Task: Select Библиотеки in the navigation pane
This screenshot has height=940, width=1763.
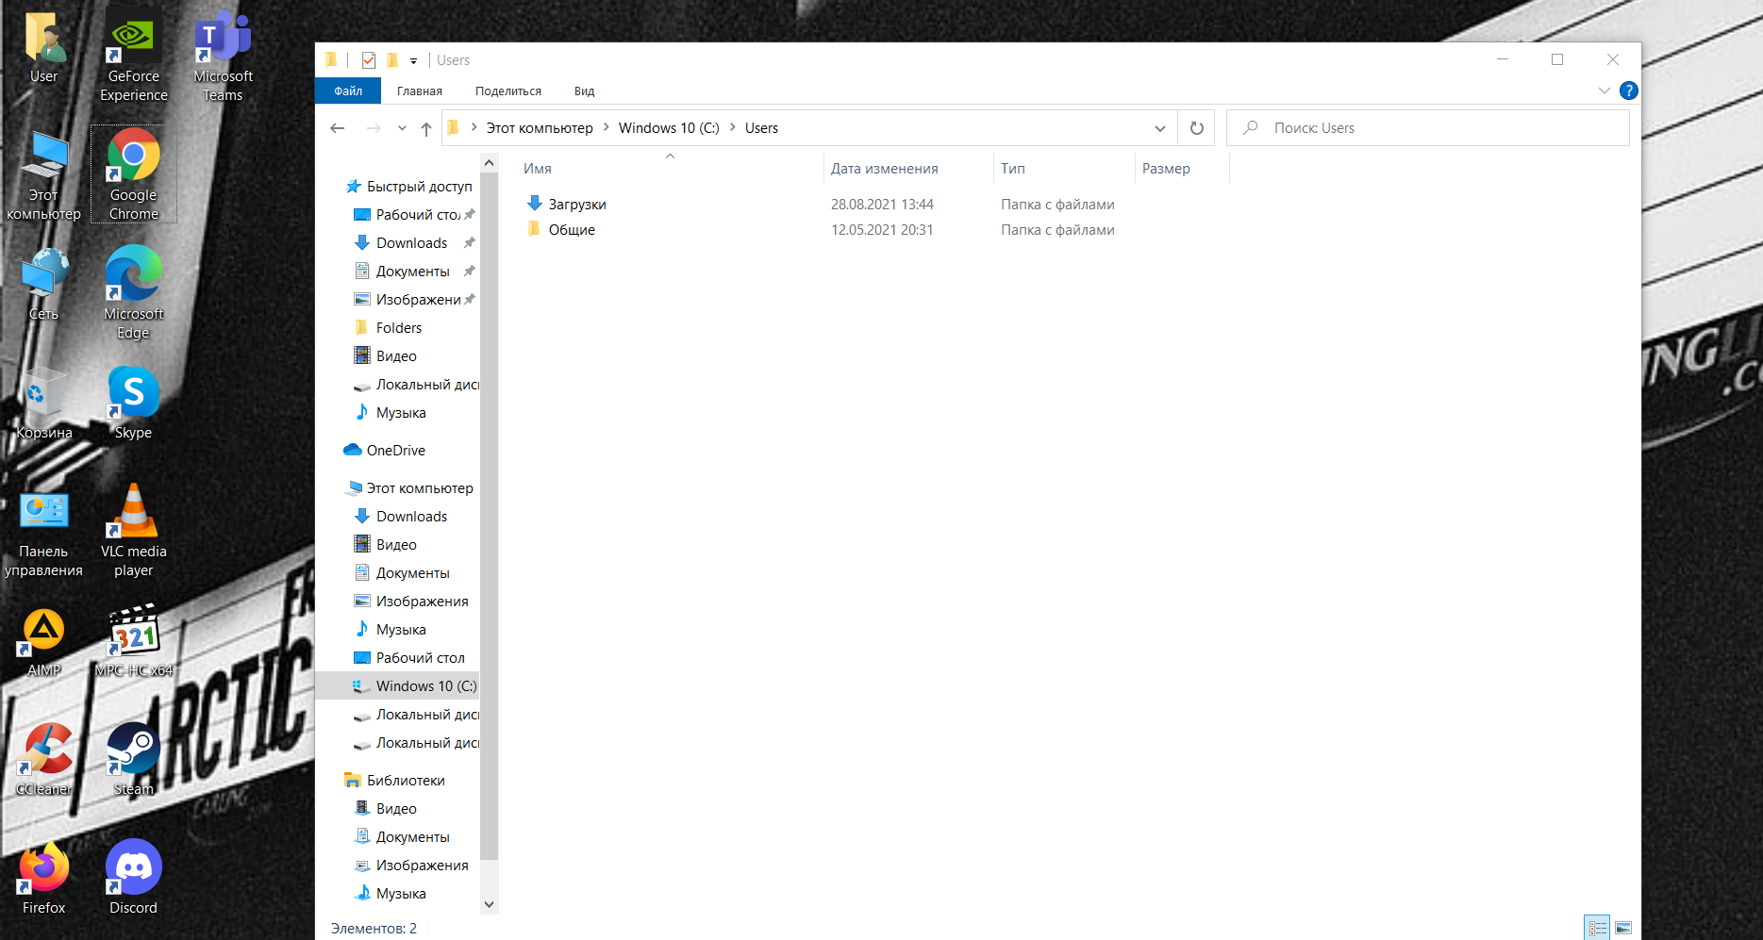Action: 405,781
